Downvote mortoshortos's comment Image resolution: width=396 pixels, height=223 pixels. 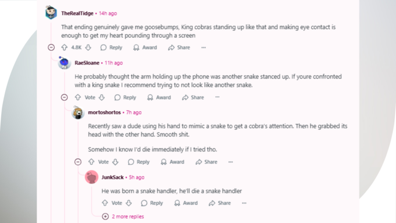coord(115,162)
